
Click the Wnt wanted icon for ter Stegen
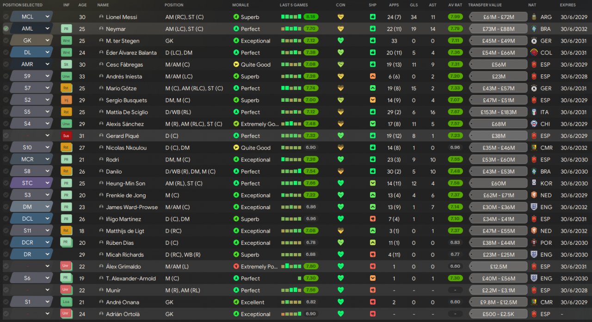point(67,41)
